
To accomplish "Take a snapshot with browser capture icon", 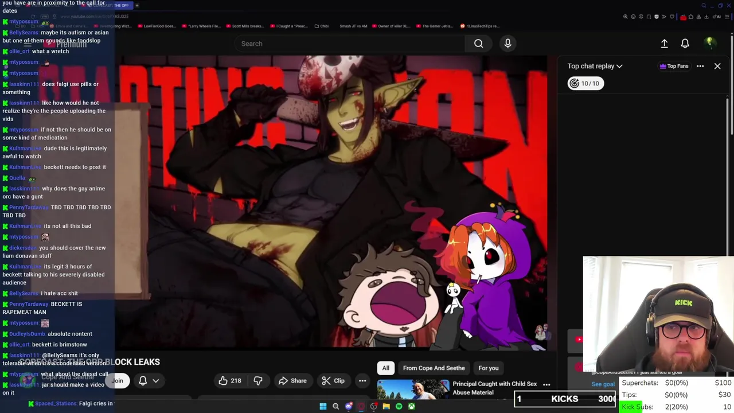I will [x=649, y=17].
